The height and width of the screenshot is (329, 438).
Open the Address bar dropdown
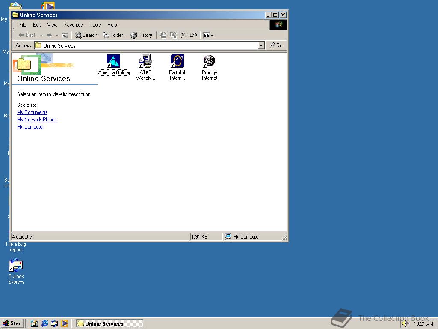click(261, 45)
